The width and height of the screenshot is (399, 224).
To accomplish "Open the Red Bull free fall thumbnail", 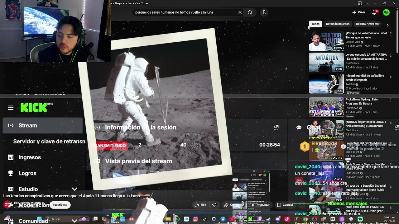I will [x=326, y=84].
